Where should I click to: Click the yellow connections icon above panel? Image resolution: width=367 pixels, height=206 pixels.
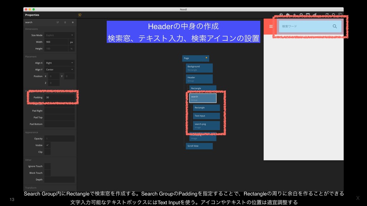(80, 15)
